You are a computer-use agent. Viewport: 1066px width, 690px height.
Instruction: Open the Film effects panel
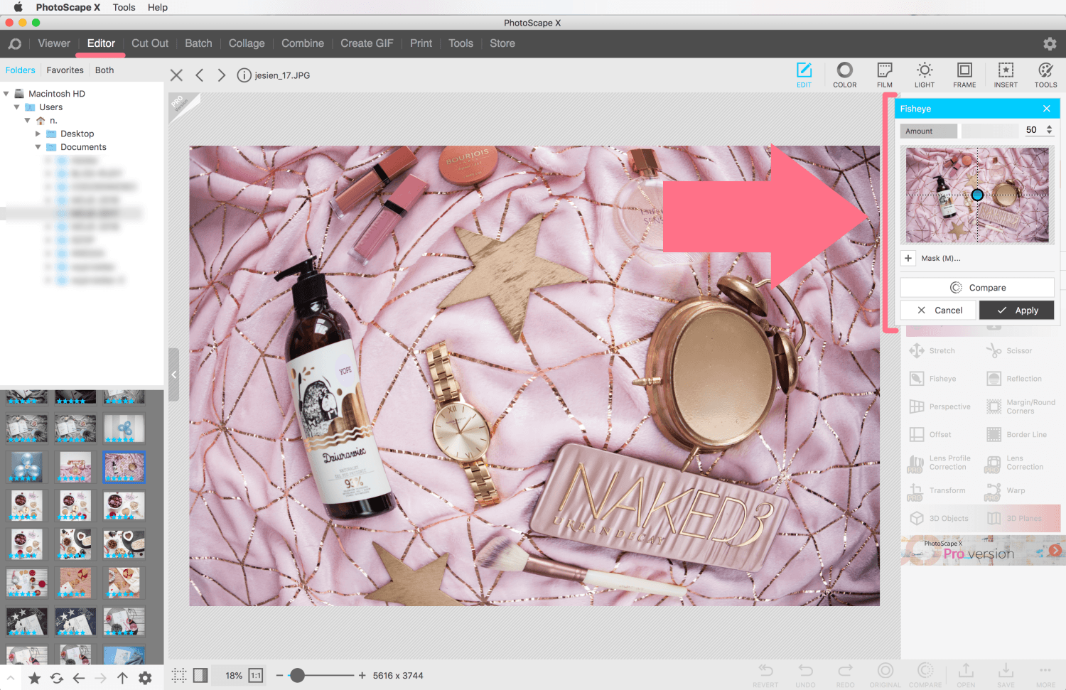point(885,75)
